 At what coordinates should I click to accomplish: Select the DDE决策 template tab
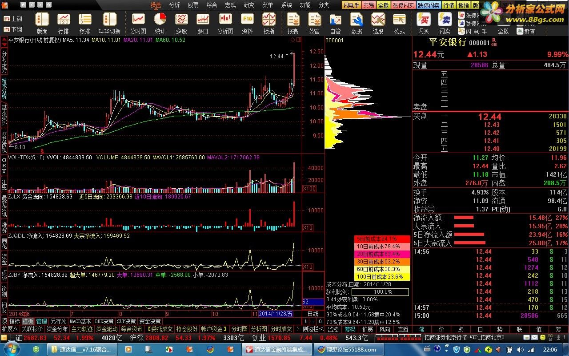click(104, 321)
